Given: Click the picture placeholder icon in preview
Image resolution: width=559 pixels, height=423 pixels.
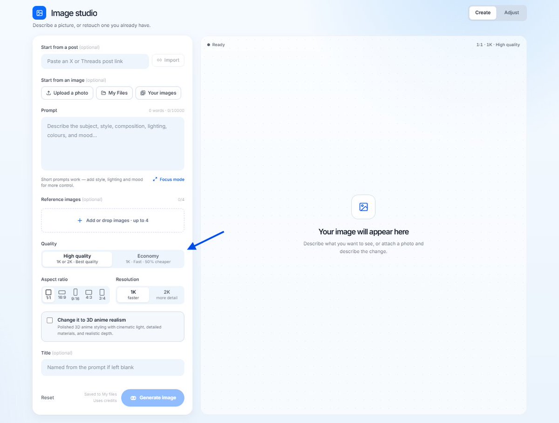Looking at the screenshot, I should [363, 207].
